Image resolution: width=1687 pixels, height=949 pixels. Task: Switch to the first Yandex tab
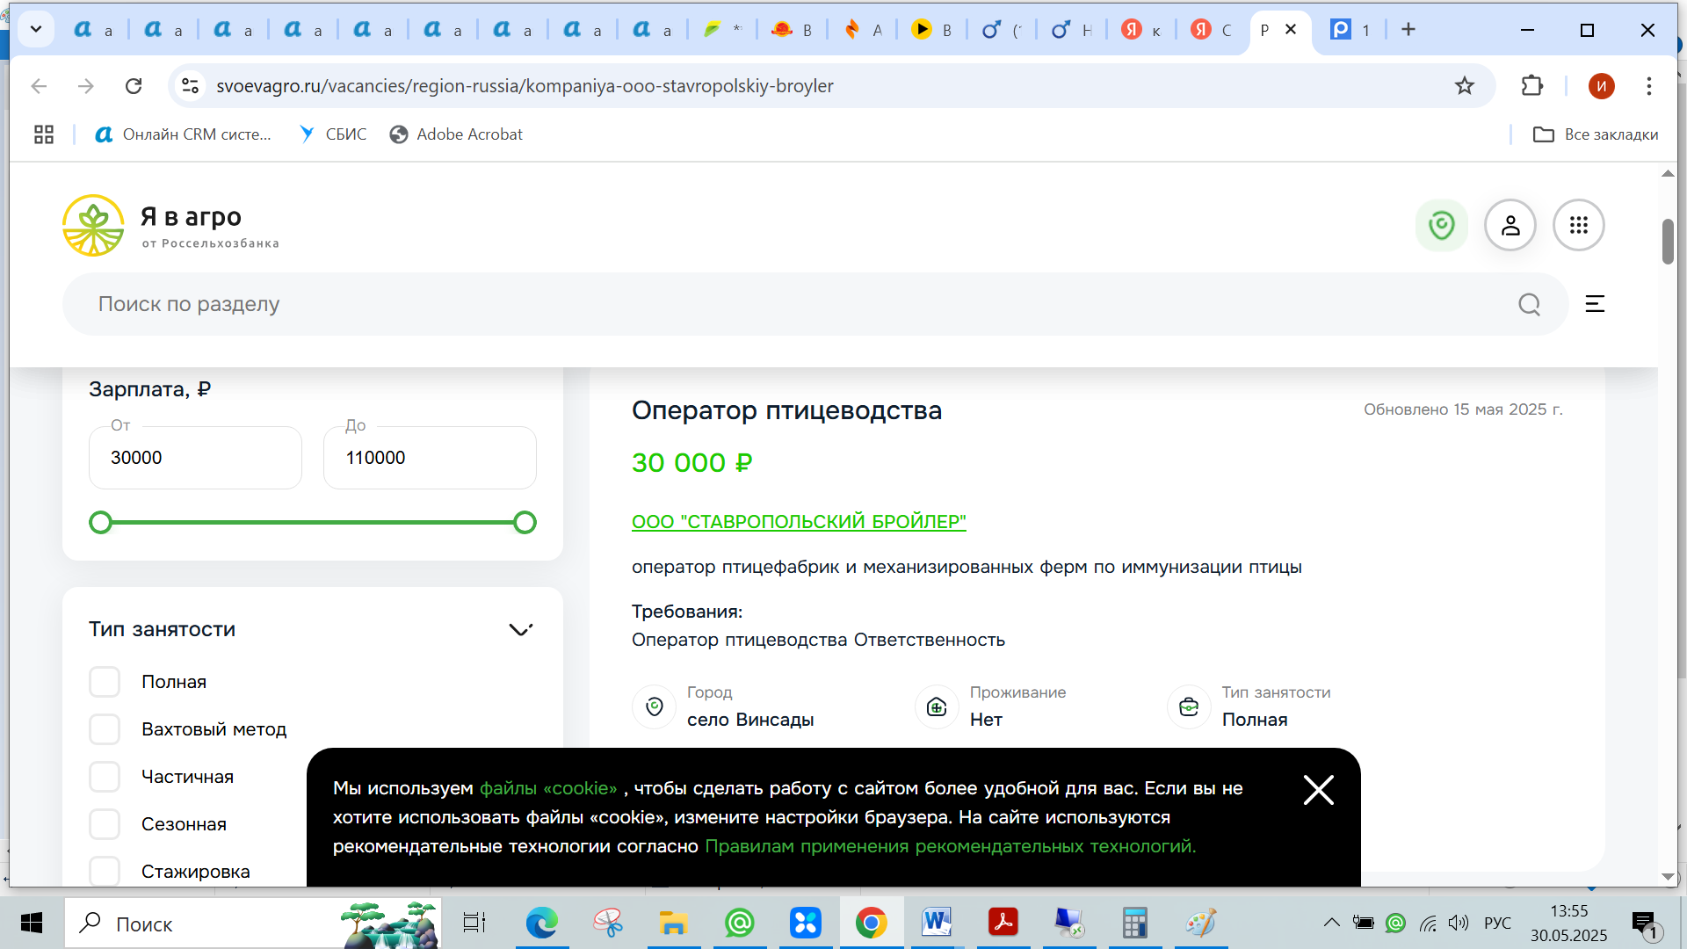click(x=1141, y=30)
